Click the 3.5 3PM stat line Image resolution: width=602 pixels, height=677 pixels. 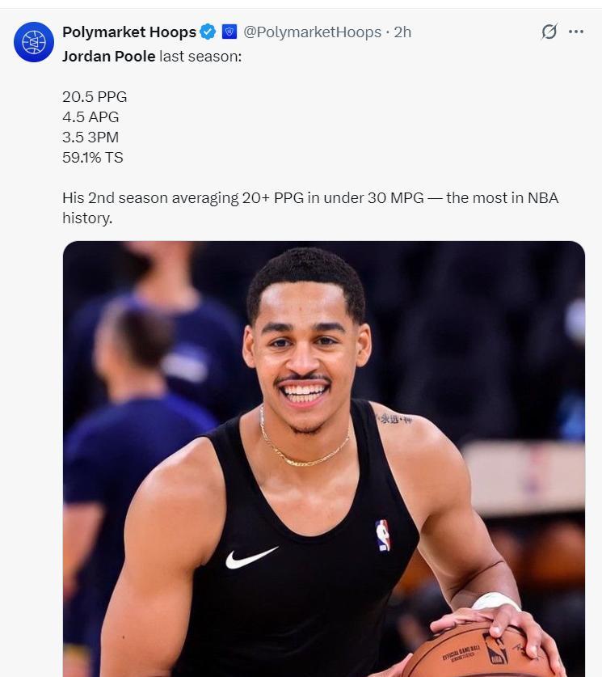(x=91, y=138)
